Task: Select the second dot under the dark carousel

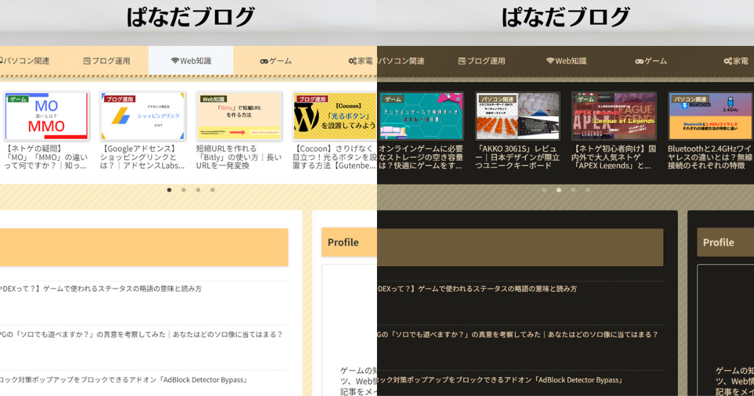Action: pos(559,189)
